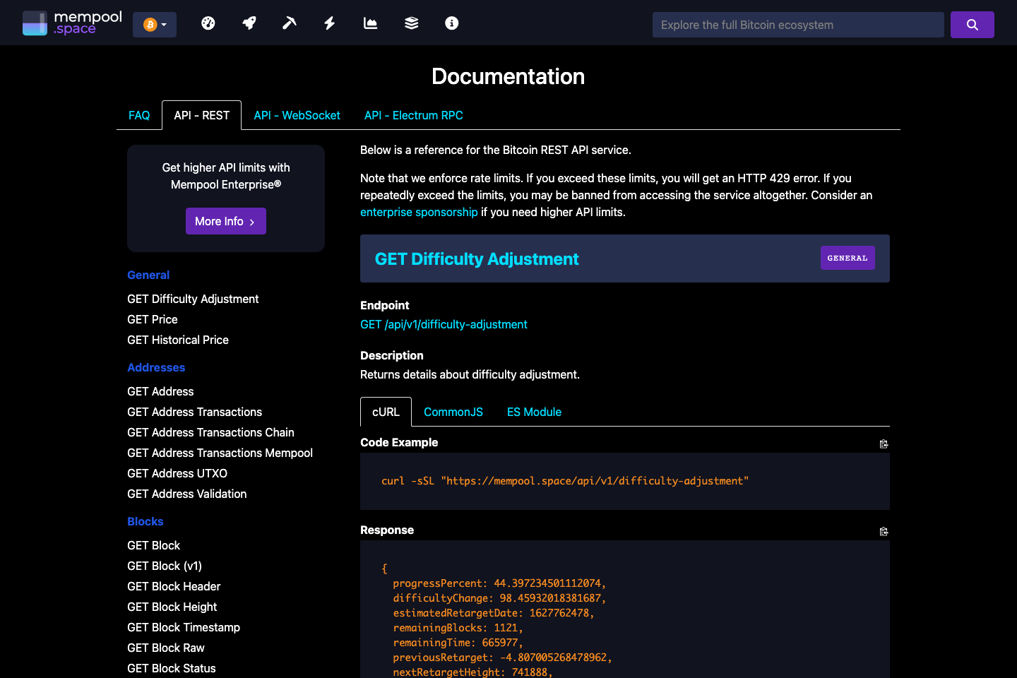Click the Liquid layers icon
Image resolution: width=1017 pixels, height=678 pixels.
[x=411, y=23]
